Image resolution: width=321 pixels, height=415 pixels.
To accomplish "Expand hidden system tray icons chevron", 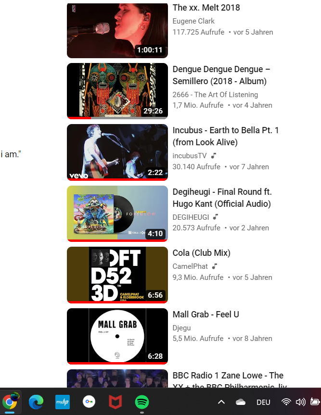I will coord(221,402).
